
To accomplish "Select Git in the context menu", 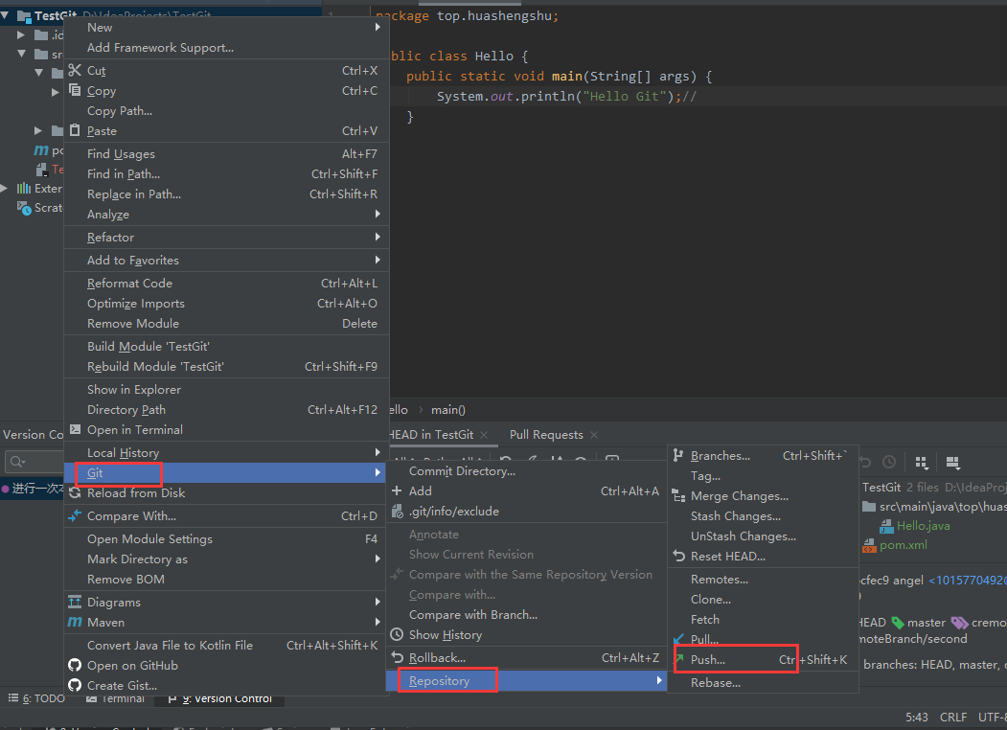I will tap(225, 472).
